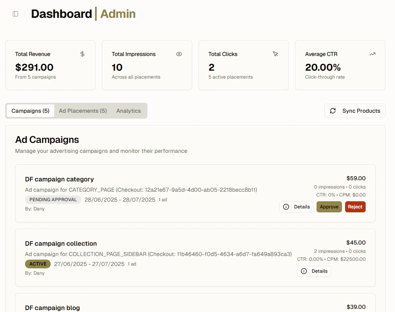This screenshot has height=312, width=395.
Task: Switch to the Campaigns (5) tab
Action: point(31,111)
